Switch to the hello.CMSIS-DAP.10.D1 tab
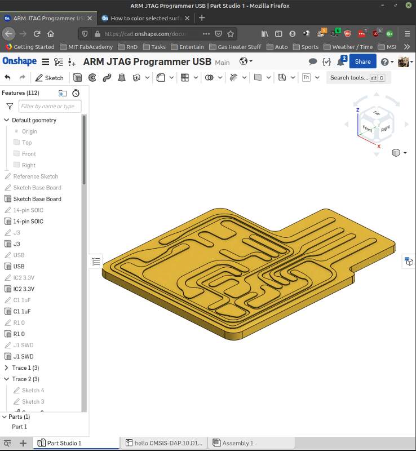Screen dimensions: 416x451 [x=164, y=443]
